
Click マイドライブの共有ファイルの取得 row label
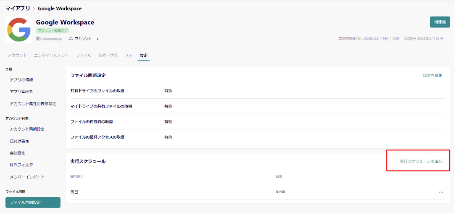(x=101, y=106)
